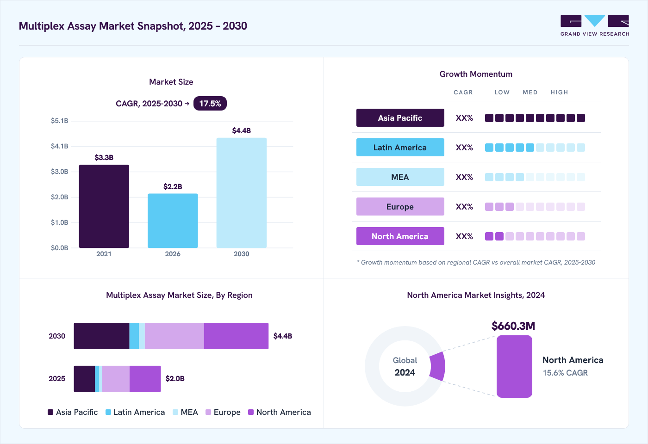Viewport: 648px width, 444px height.
Task: Click the Latin America momentum squares row
Action: coord(535,148)
